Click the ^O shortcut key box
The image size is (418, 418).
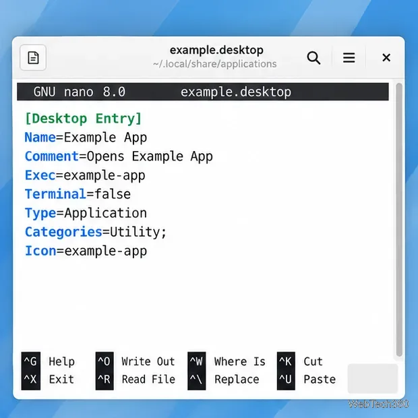(x=104, y=361)
